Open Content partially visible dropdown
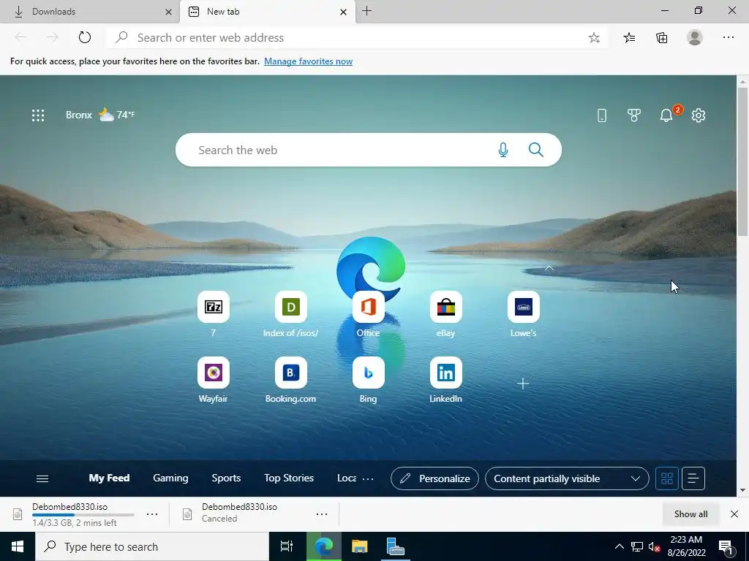 [567, 478]
